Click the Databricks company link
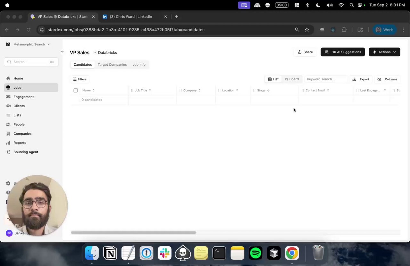410x266 pixels. [107, 52]
